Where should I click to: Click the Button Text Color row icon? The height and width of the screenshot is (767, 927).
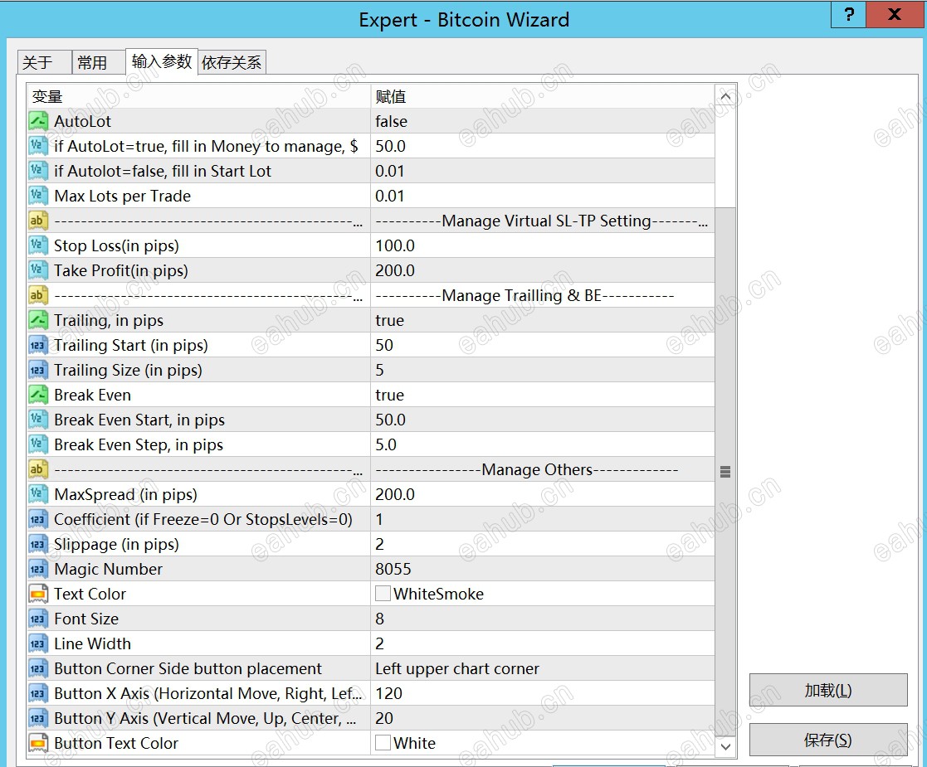pos(38,743)
